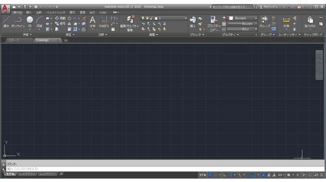Click the Mirror tool icon
The height and width of the screenshot is (182, 326).
(x=69, y=24)
